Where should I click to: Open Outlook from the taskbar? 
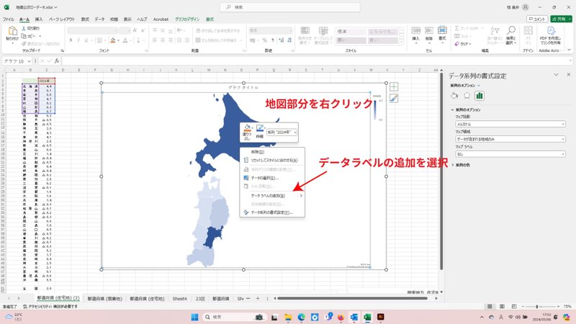[354, 317]
